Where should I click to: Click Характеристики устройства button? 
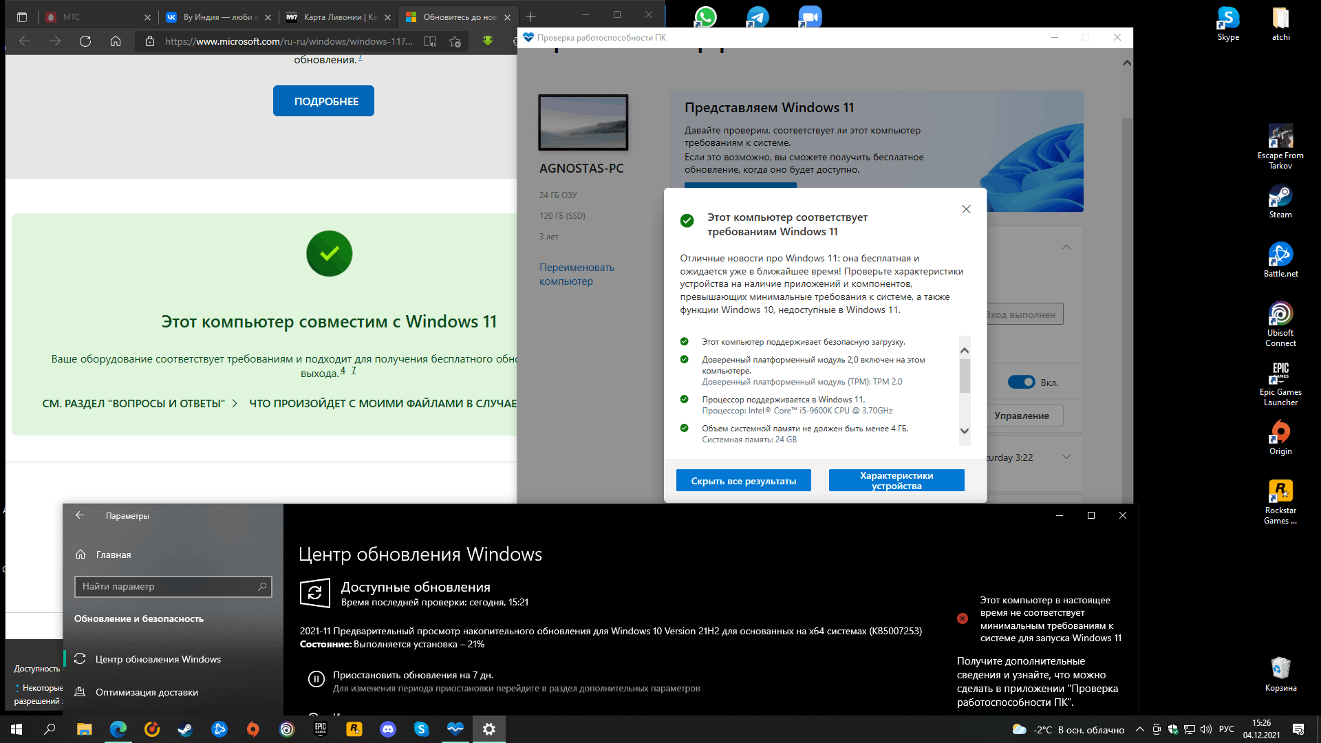click(896, 481)
